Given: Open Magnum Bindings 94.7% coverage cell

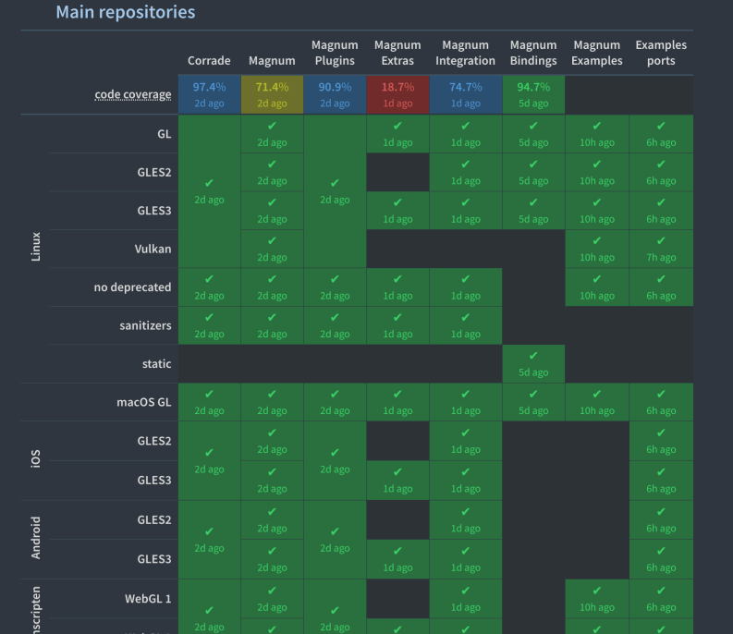Looking at the screenshot, I should click(x=533, y=94).
